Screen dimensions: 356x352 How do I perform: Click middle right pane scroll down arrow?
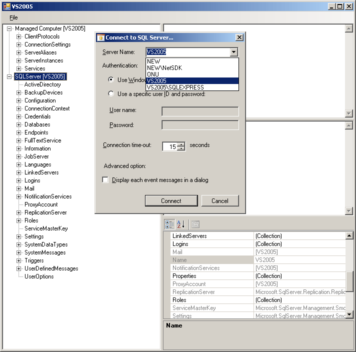pos(348,211)
